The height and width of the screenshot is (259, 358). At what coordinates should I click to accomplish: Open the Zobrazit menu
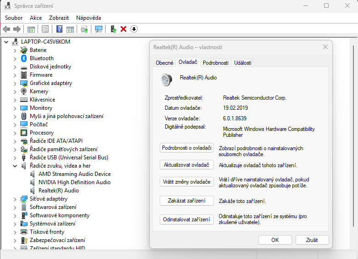click(x=59, y=17)
